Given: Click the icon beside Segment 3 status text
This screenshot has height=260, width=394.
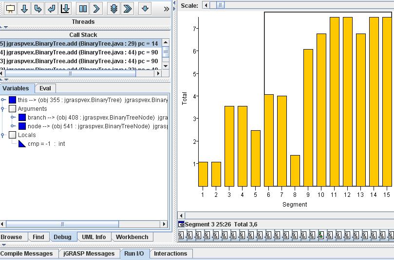Looking at the screenshot, I should (x=181, y=224).
